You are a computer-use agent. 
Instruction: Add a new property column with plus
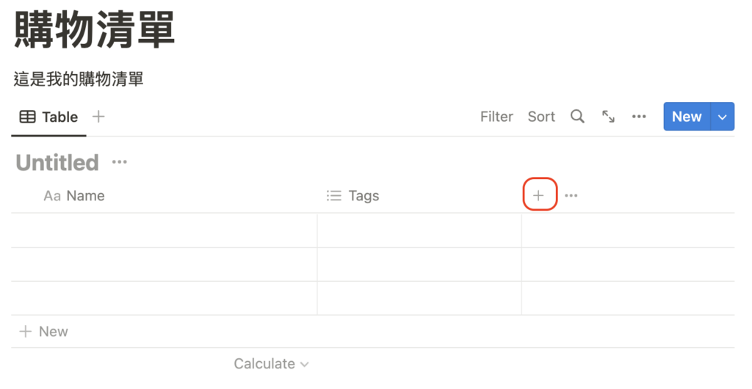pyautogui.click(x=539, y=196)
